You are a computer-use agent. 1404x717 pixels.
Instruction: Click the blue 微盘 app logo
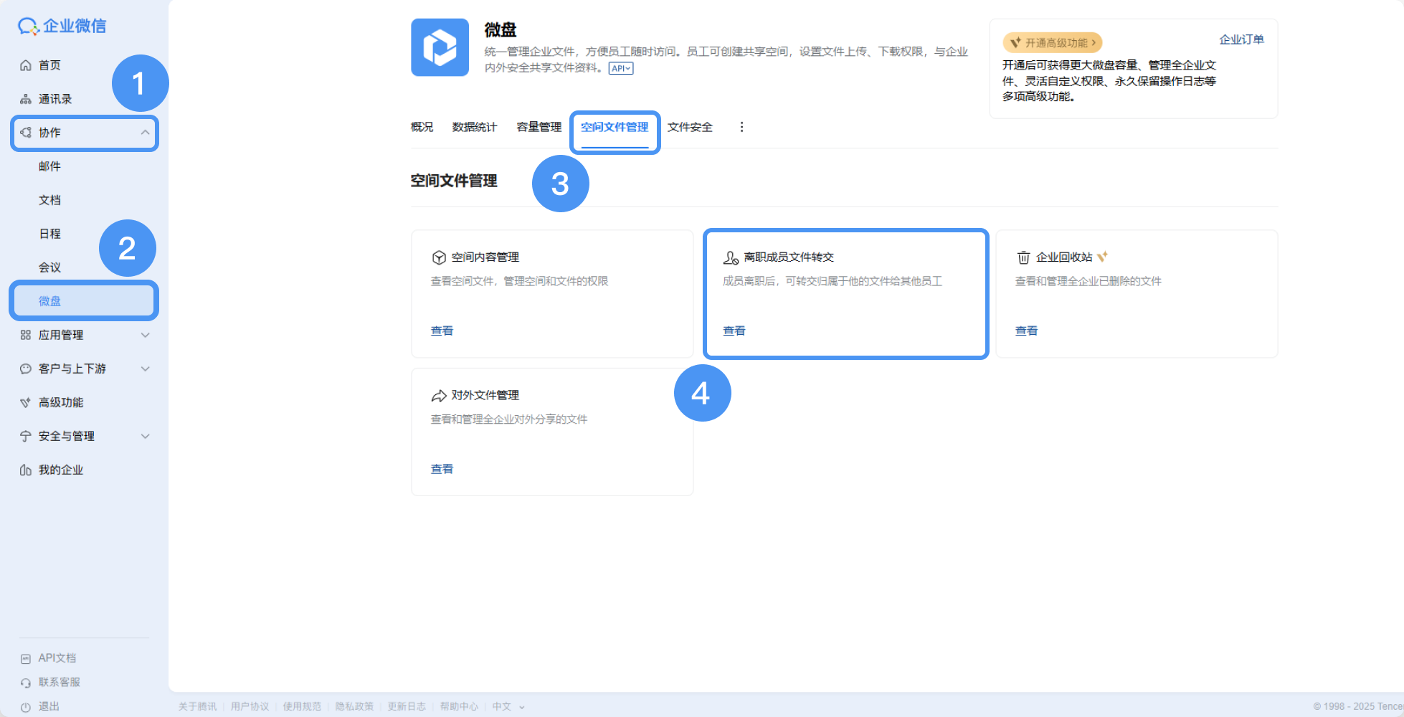[440, 47]
